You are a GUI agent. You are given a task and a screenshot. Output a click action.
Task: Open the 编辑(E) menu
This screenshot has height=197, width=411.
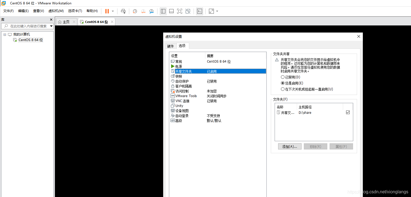point(23,11)
